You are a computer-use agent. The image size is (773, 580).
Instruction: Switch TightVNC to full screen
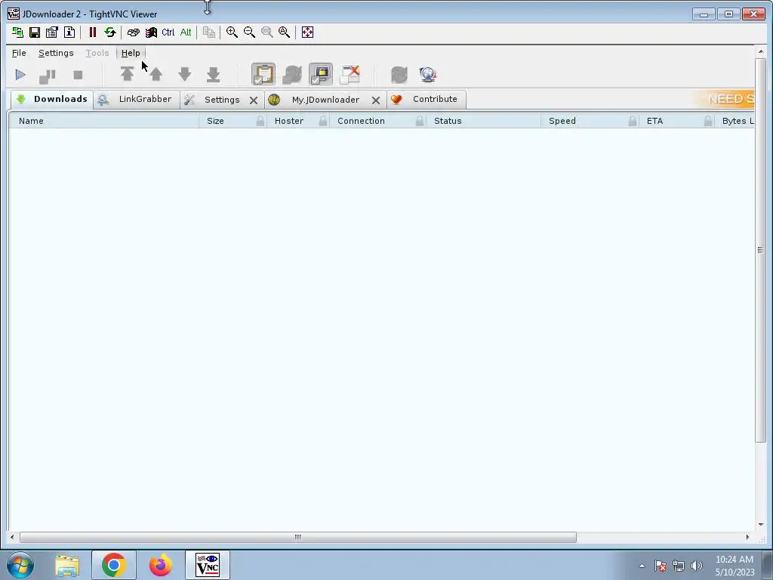(308, 32)
